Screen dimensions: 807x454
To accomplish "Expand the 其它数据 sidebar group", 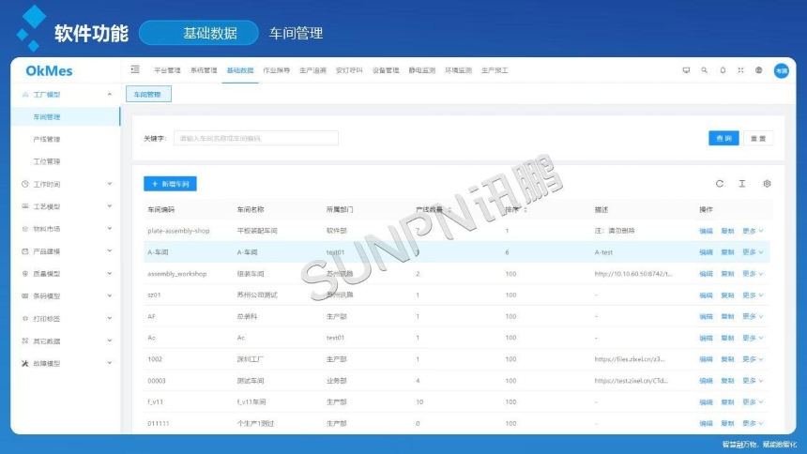I will click(110, 340).
